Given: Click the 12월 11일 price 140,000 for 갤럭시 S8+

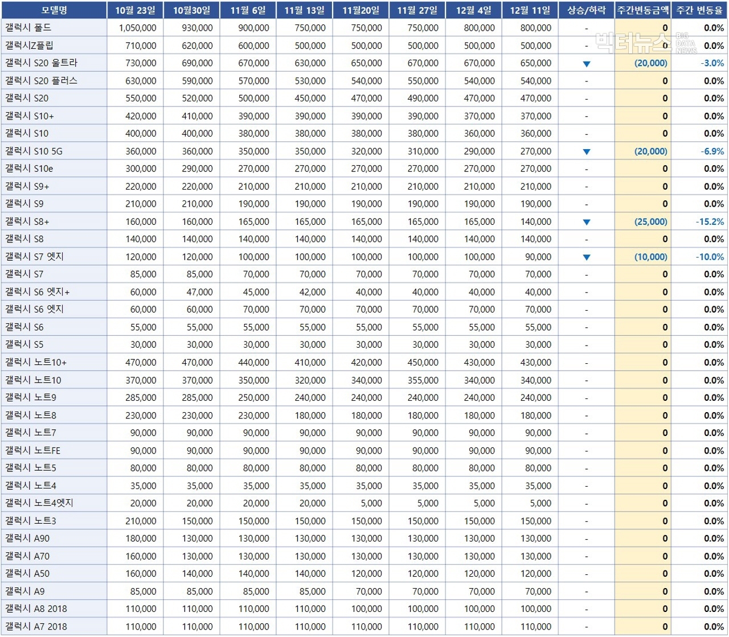Looking at the screenshot, I should [536, 222].
